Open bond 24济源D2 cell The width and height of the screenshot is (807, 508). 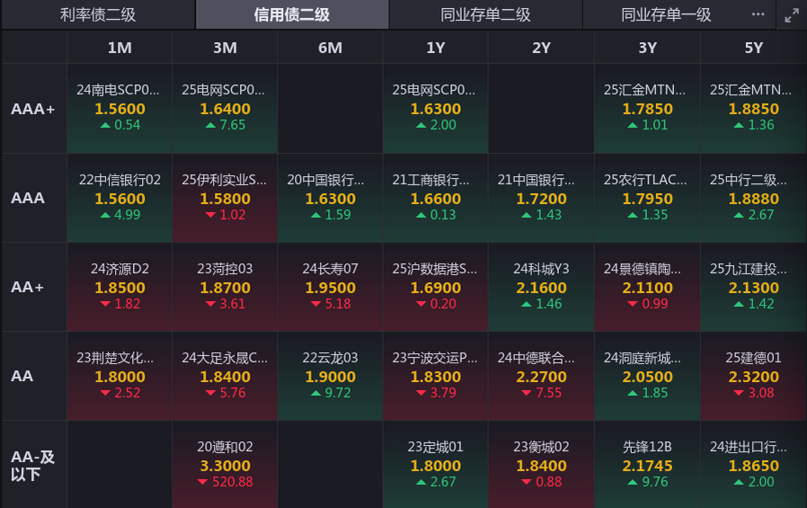coord(120,287)
